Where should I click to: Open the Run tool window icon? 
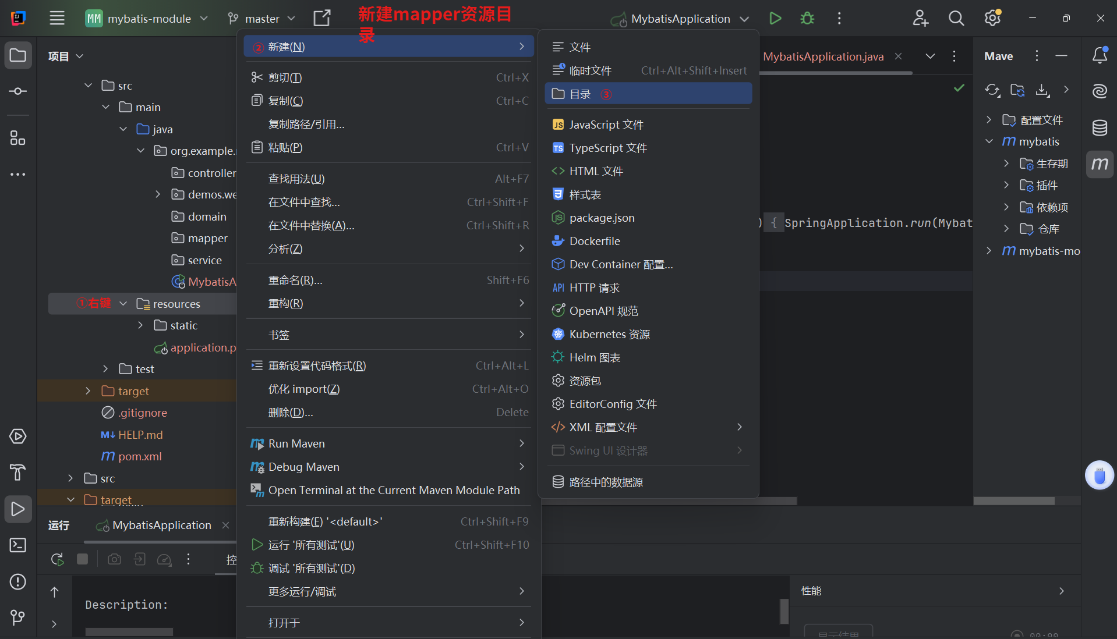point(18,509)
